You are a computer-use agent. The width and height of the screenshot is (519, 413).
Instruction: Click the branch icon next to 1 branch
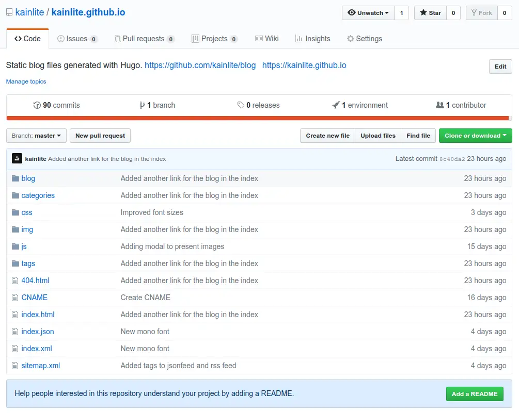click(x=142, y=105)
